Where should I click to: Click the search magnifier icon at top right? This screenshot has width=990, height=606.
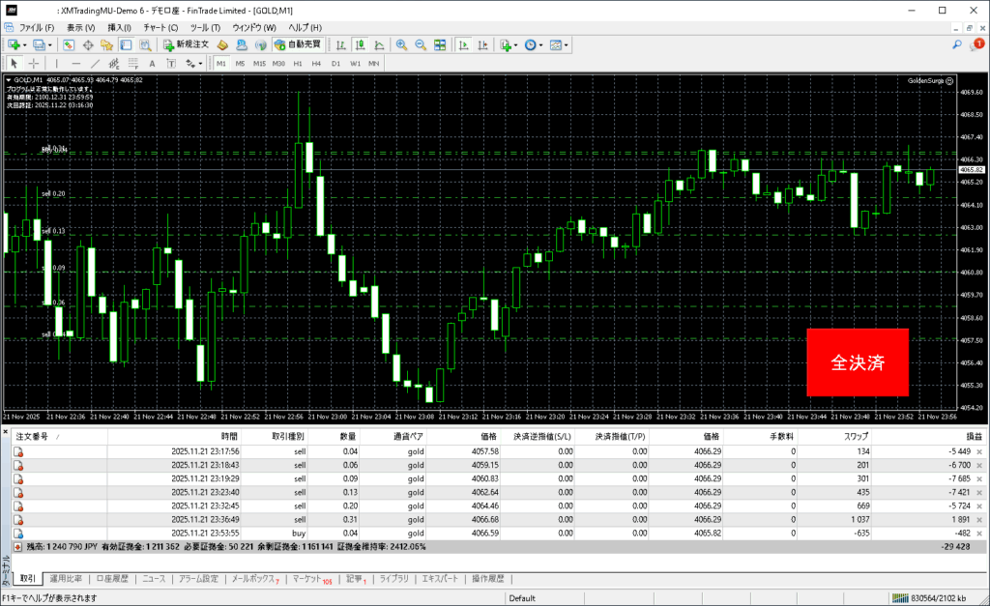point(957,44)
